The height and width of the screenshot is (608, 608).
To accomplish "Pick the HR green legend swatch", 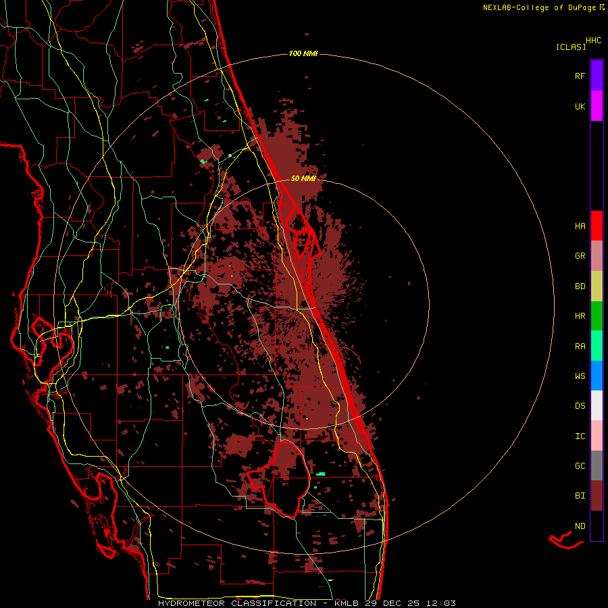I will (x=597, y=316).
